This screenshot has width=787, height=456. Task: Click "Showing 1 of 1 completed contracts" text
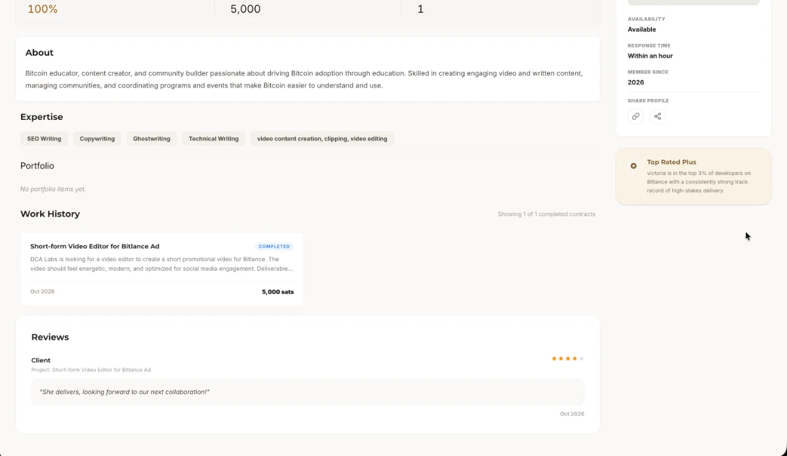(x=546, y=214)
